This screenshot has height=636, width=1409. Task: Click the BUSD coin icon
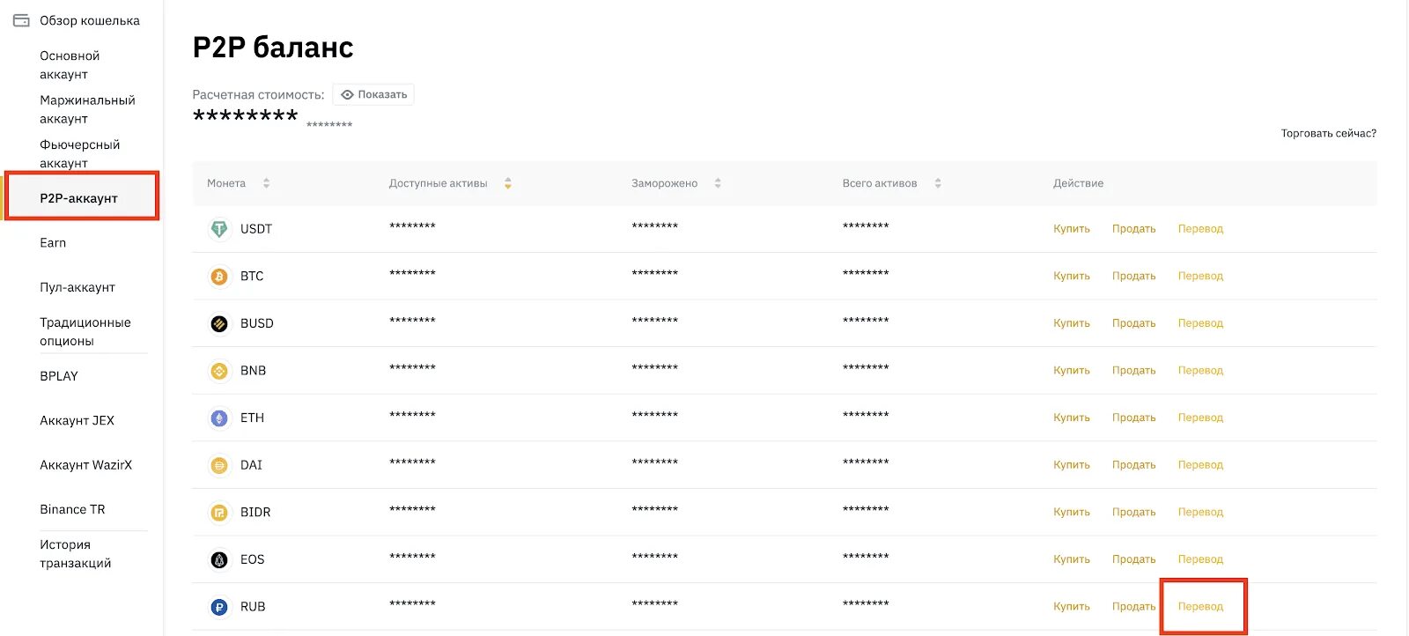(219, 323)
